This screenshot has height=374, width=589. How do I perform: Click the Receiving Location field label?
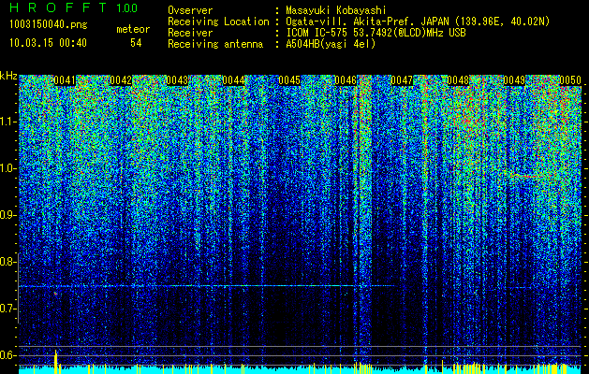(x=218, y=22)
